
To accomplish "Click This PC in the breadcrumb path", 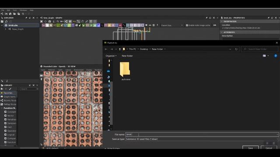I will [x=133, y=49].
